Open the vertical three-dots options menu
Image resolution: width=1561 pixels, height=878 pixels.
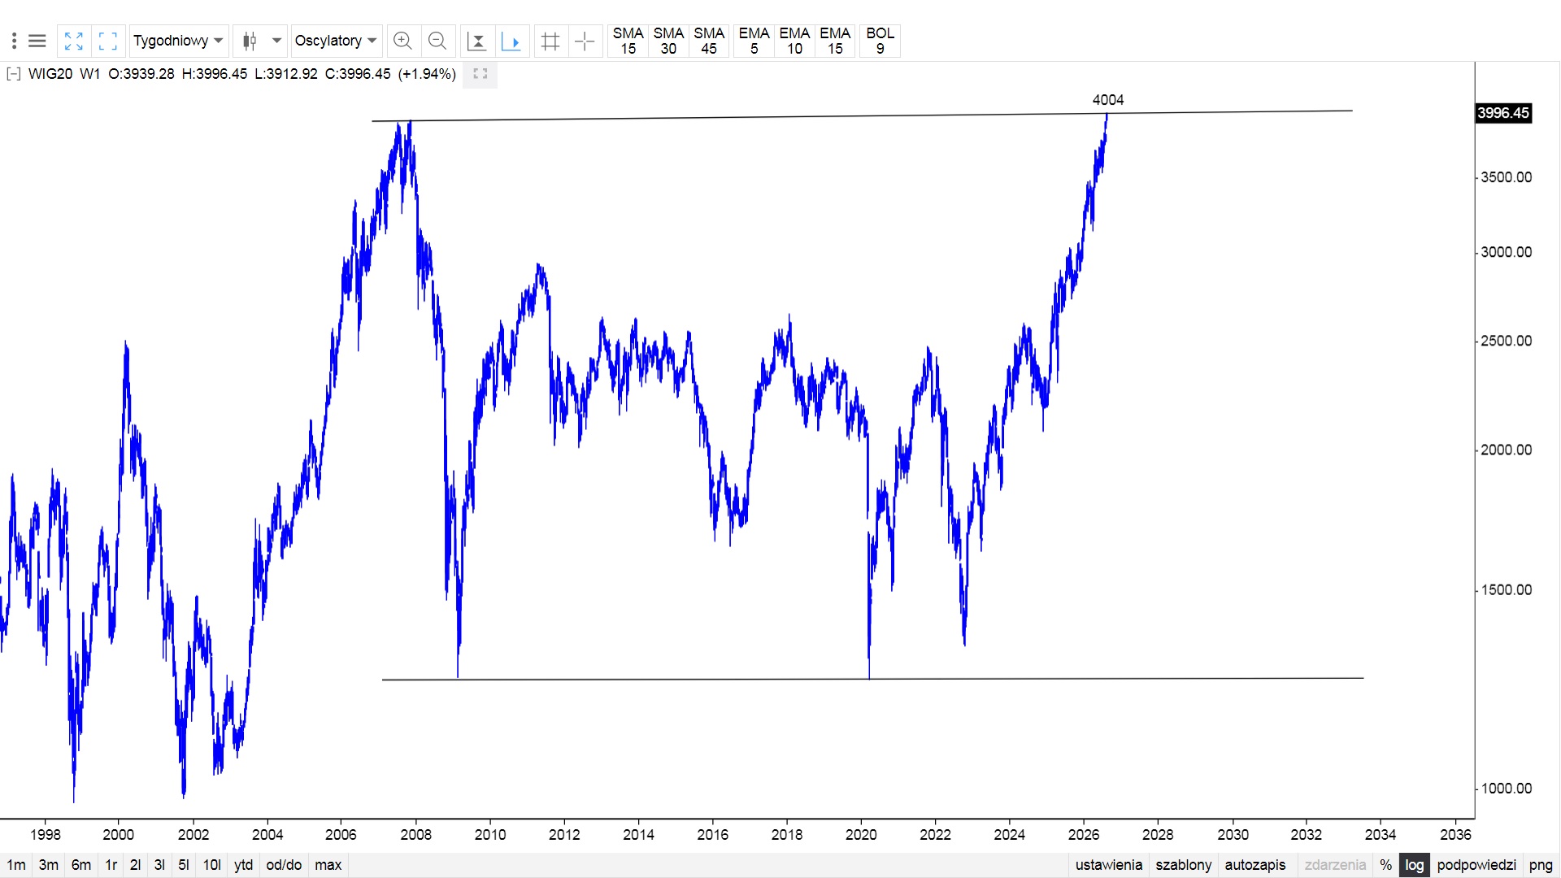pos(14,41)
